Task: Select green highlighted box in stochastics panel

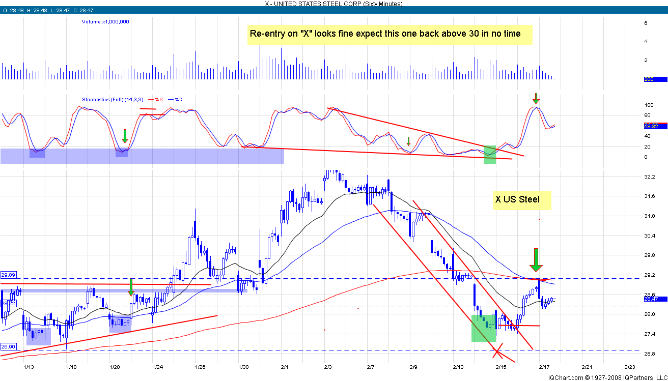Action: point(489,154)
